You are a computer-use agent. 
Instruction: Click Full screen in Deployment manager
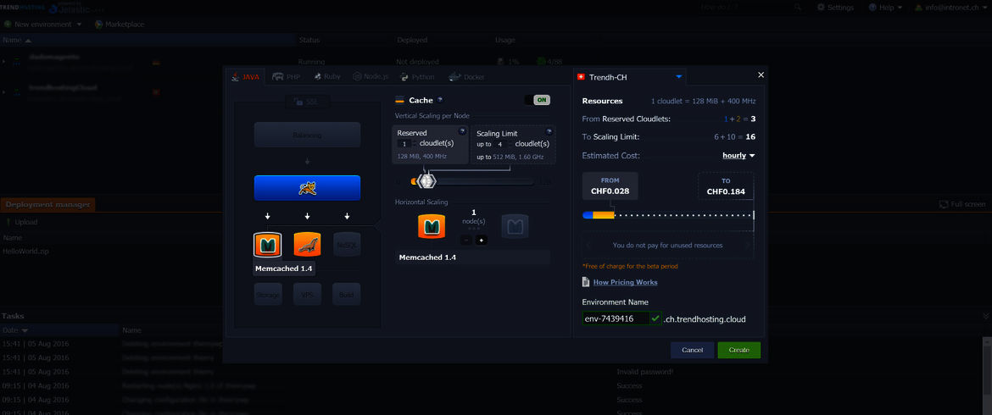pyautogui.click(x=962, y=204)
